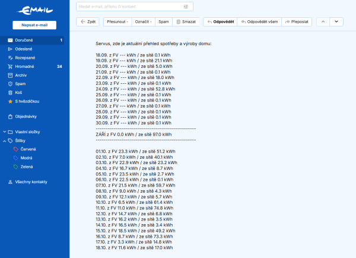Go to next message arrow
This screenshot has width=356, height=258.
(x=336, y=22)
